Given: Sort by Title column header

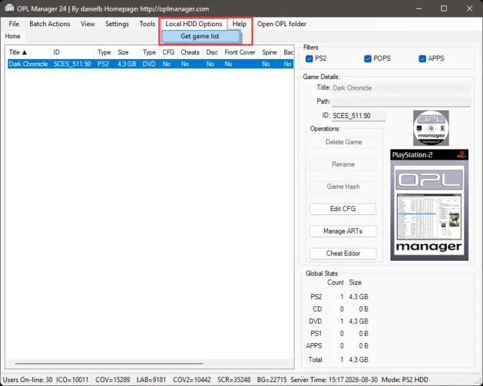Looking at the screenshot, I should [x=28, y=52].
